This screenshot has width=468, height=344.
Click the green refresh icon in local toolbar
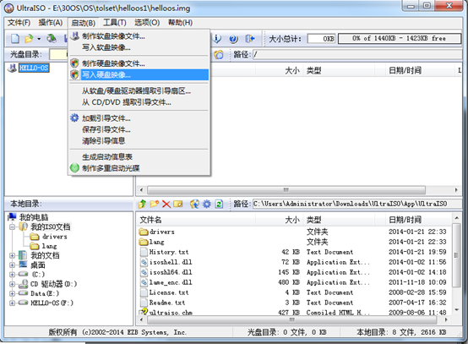[219, 204]
